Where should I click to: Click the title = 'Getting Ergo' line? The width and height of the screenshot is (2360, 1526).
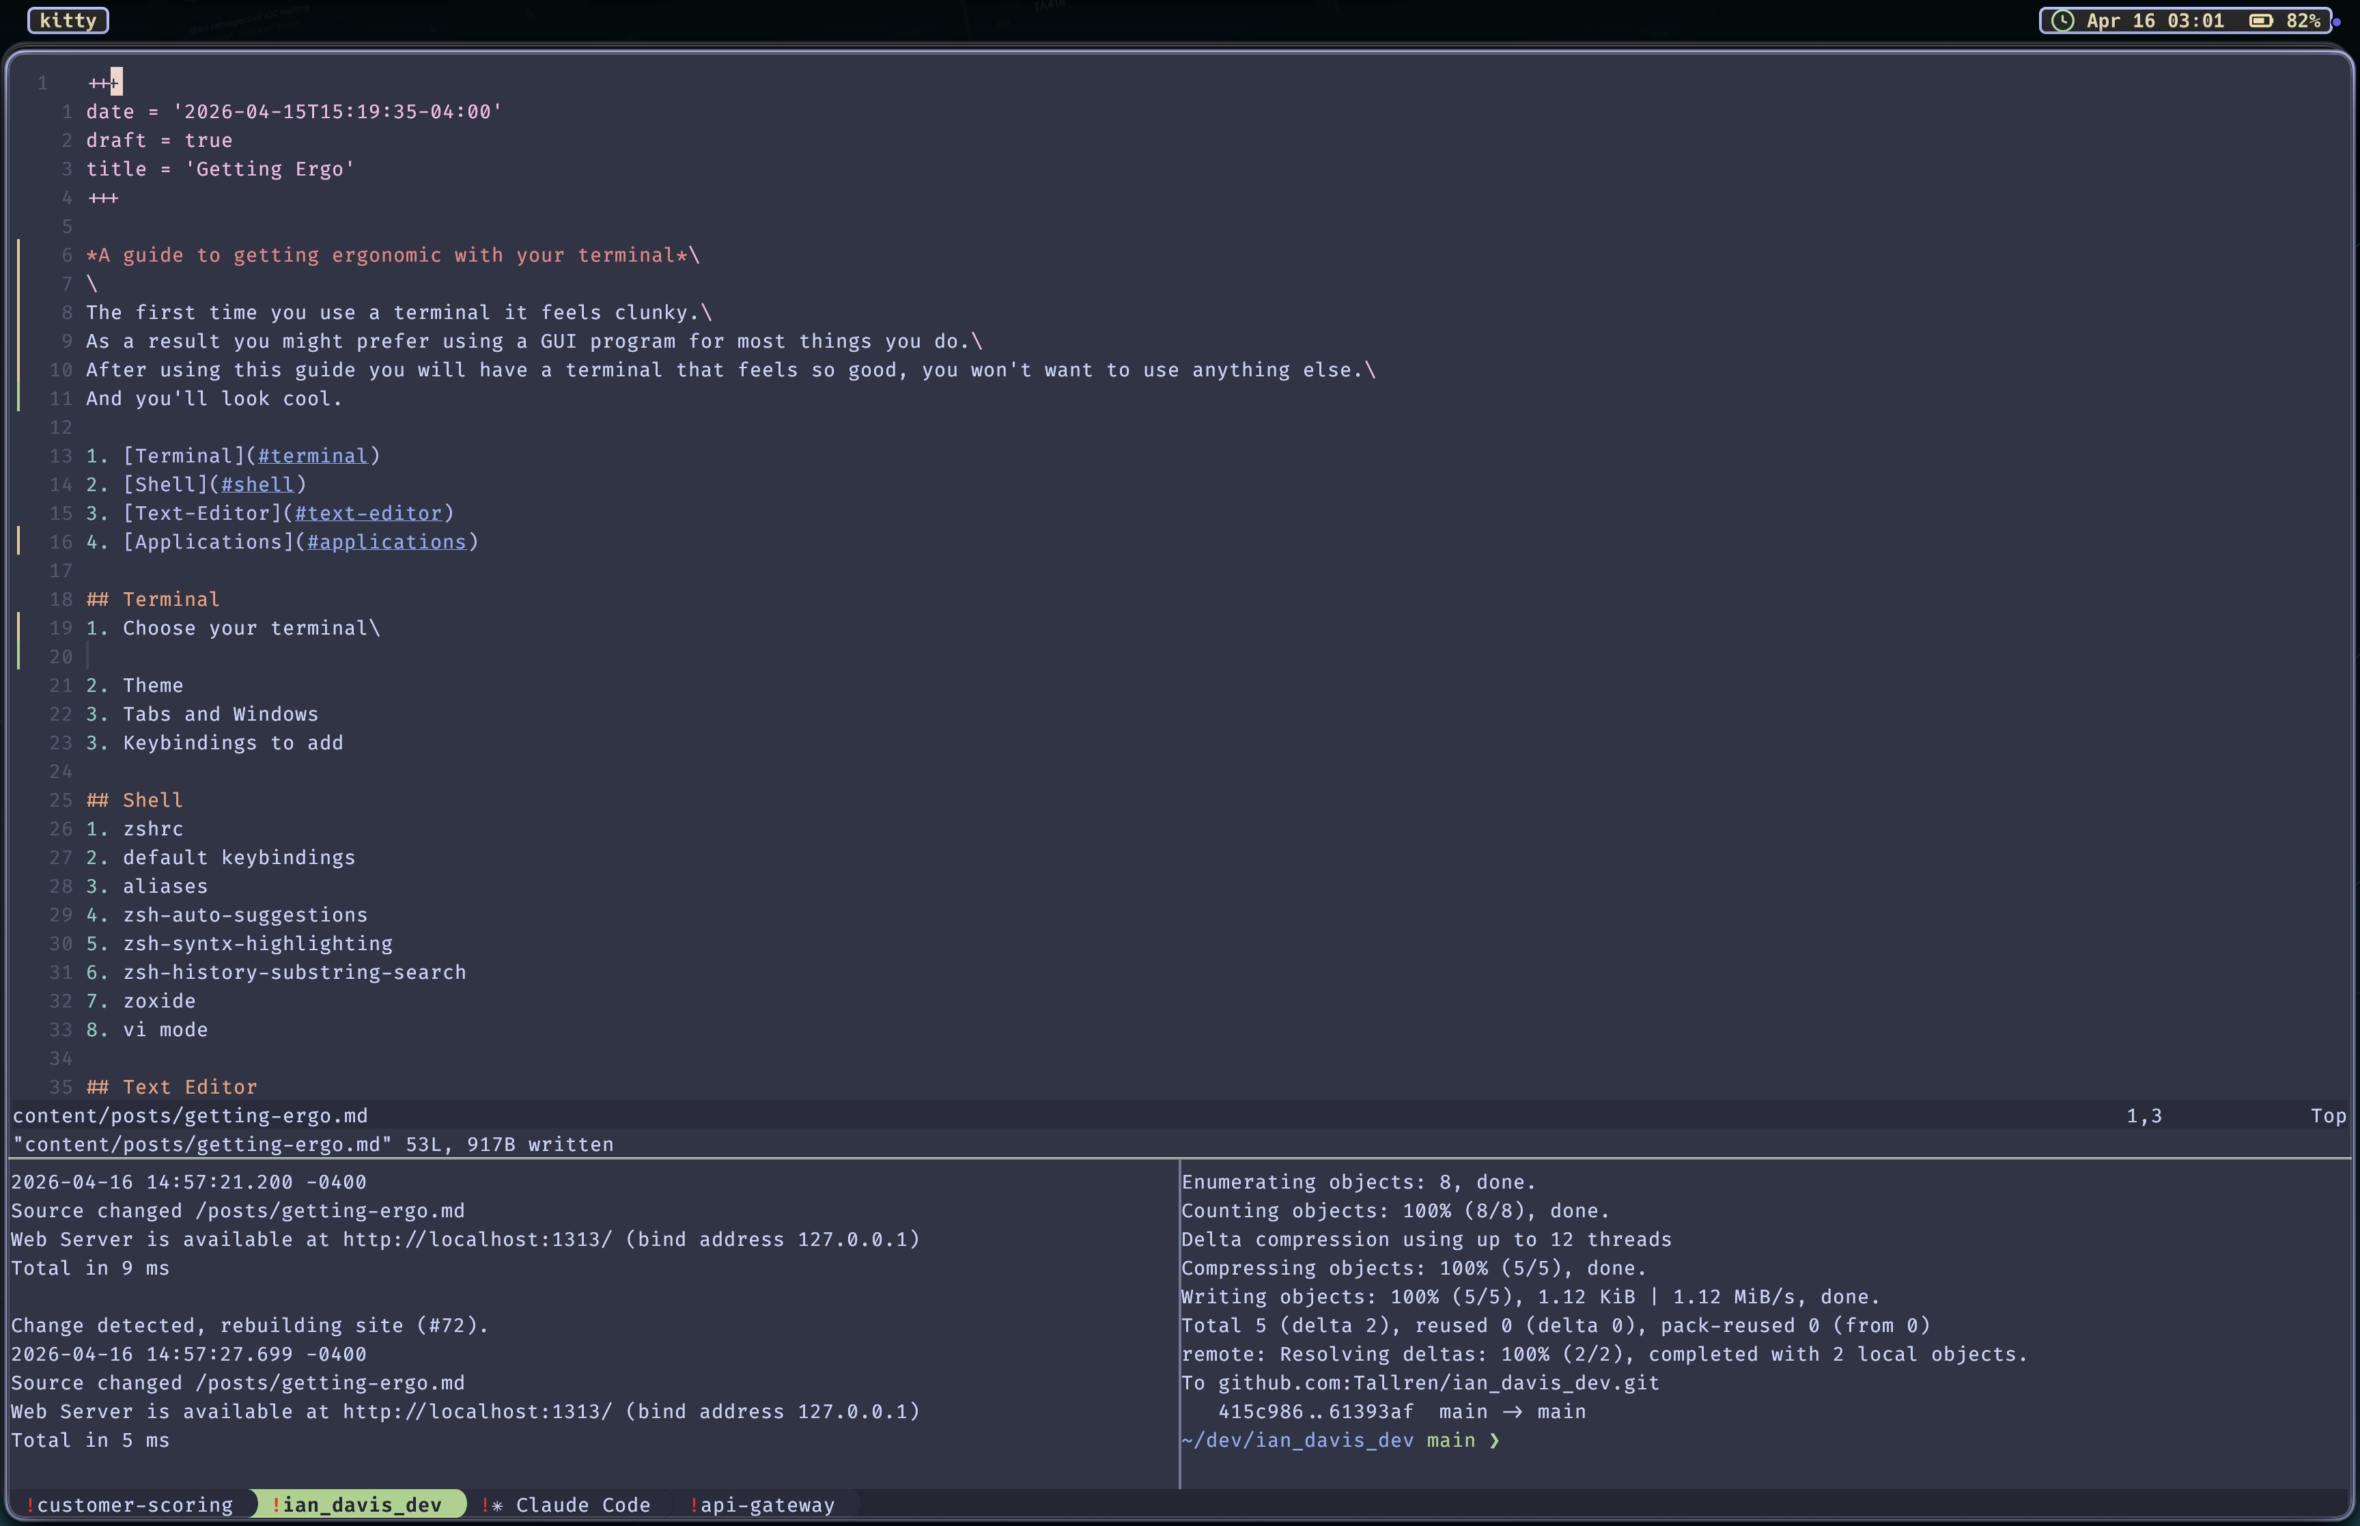coord(221,169)
